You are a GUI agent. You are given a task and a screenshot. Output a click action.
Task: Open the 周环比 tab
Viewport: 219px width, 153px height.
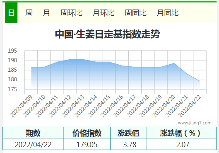[x=71, y=13]
